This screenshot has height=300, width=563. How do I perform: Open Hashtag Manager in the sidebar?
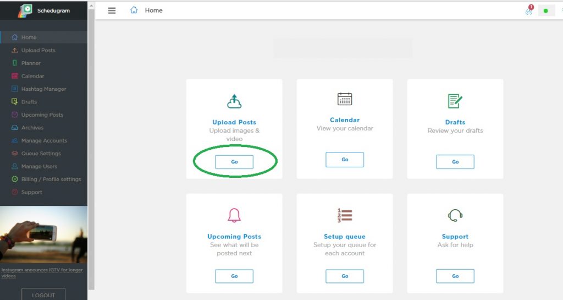click(x=43, y=89)
